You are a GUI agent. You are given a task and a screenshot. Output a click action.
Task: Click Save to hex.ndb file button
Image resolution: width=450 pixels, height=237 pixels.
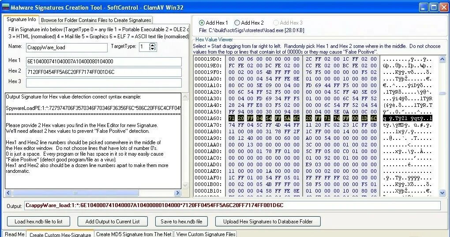point(181,221)
